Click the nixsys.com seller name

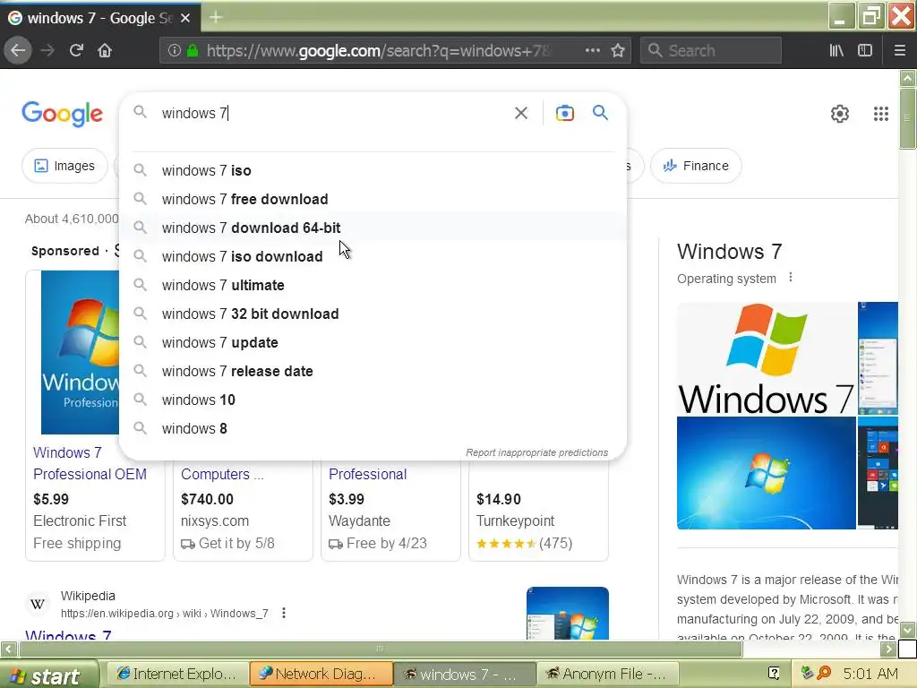215,520
